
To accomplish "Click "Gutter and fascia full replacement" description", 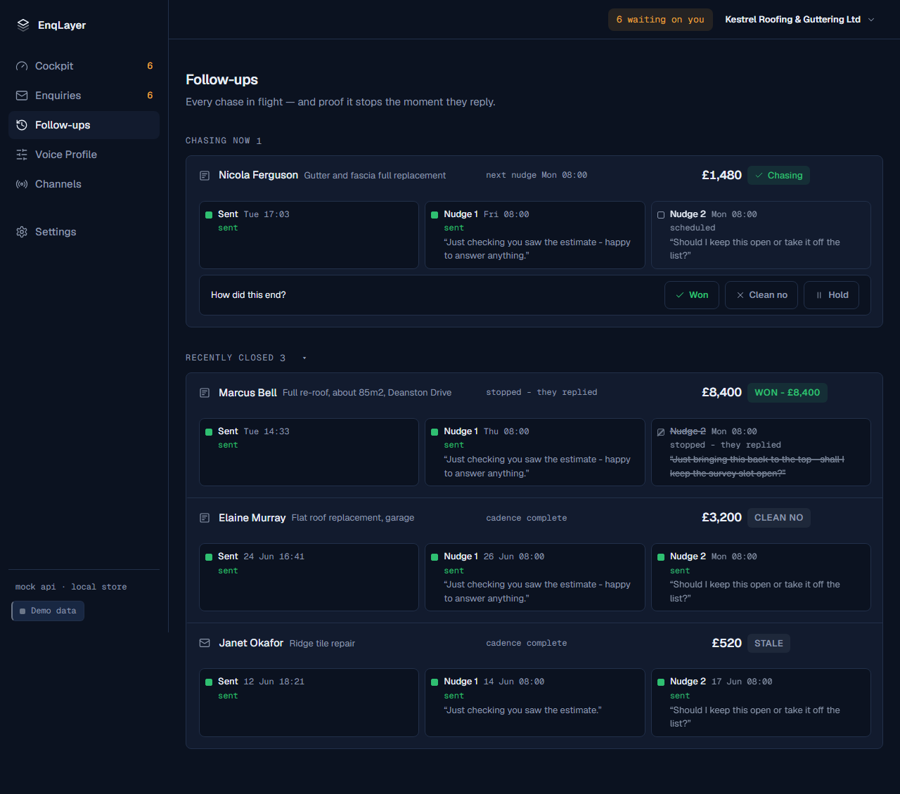I will tap(375, 176).
